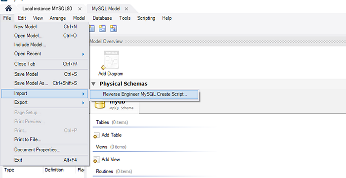
Task: Open the Scripting menu
Action: (146, 18)
